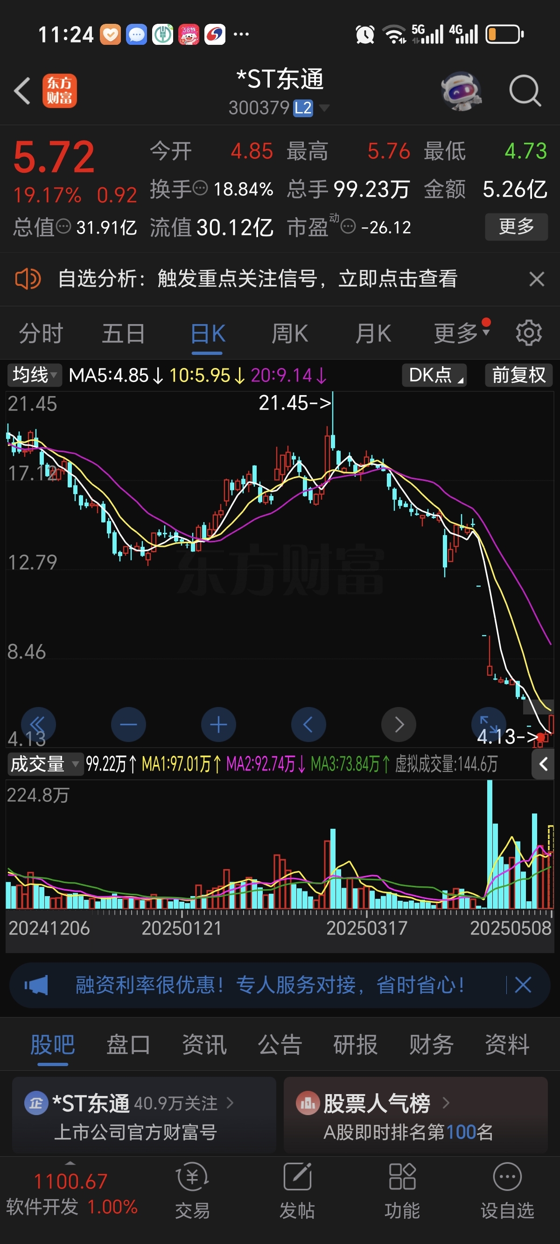Tap the info icon next to 换手
This screenshot has height=1244, width=560.
pyautogui.click(x=200, y=188)
